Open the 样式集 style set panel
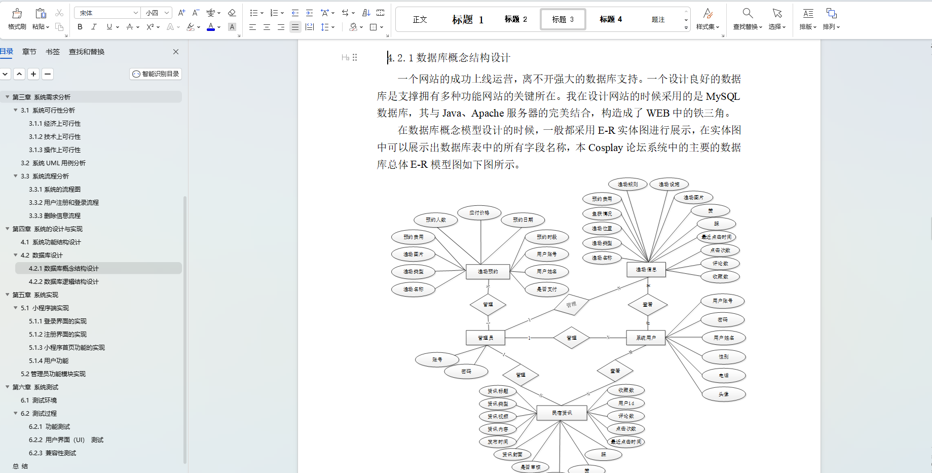This screenshot has height=473, width=932. pos(708,19)
